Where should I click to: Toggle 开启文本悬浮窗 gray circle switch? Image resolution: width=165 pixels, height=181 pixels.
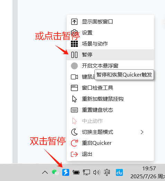[74, 66]
